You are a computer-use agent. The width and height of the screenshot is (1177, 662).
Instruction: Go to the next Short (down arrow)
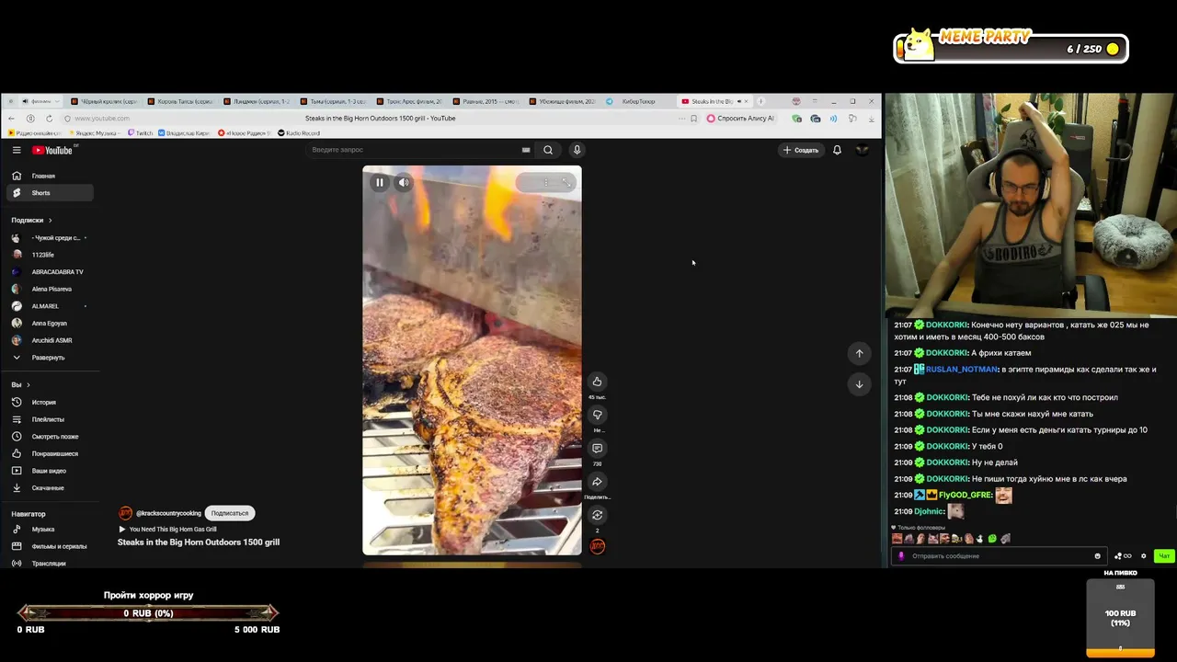click(859, 384)
